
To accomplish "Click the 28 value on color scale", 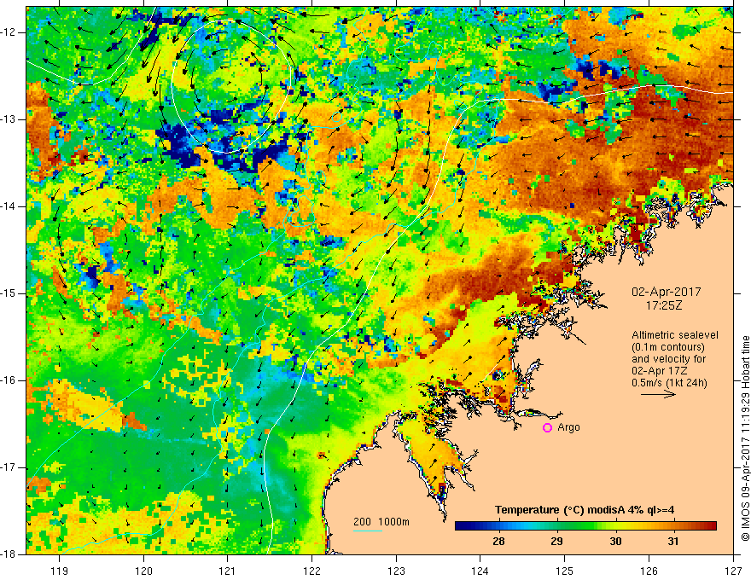I will [x=498, y=542].
